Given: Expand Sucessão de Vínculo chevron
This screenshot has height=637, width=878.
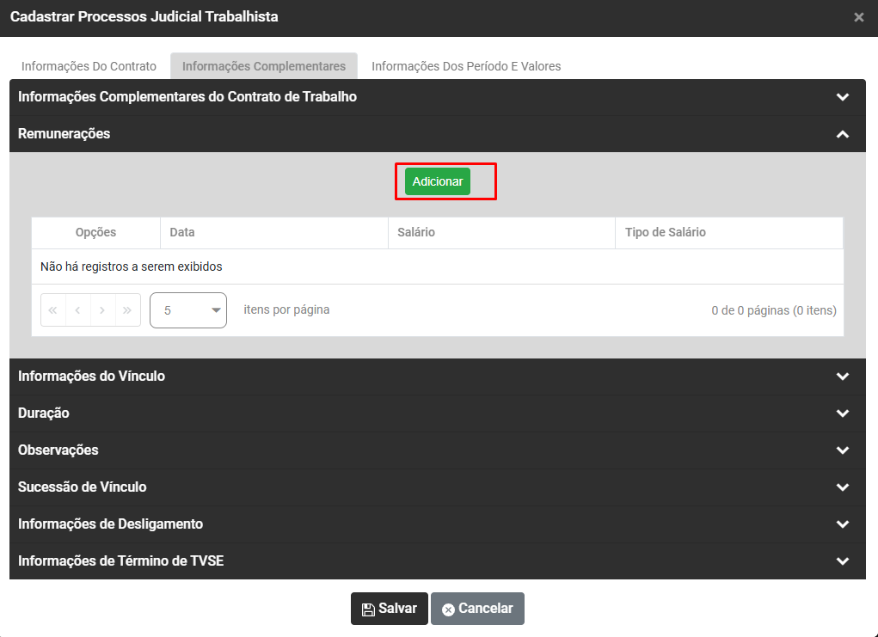Looking at the screenshot, I should pyautogui.click(x=843, y=487).
